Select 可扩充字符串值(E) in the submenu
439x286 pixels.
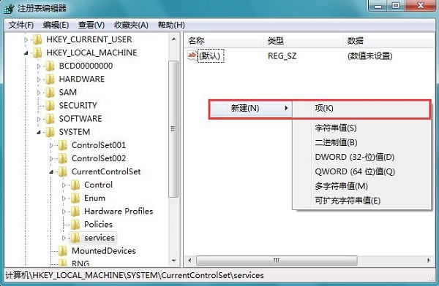tap(361, 201)
